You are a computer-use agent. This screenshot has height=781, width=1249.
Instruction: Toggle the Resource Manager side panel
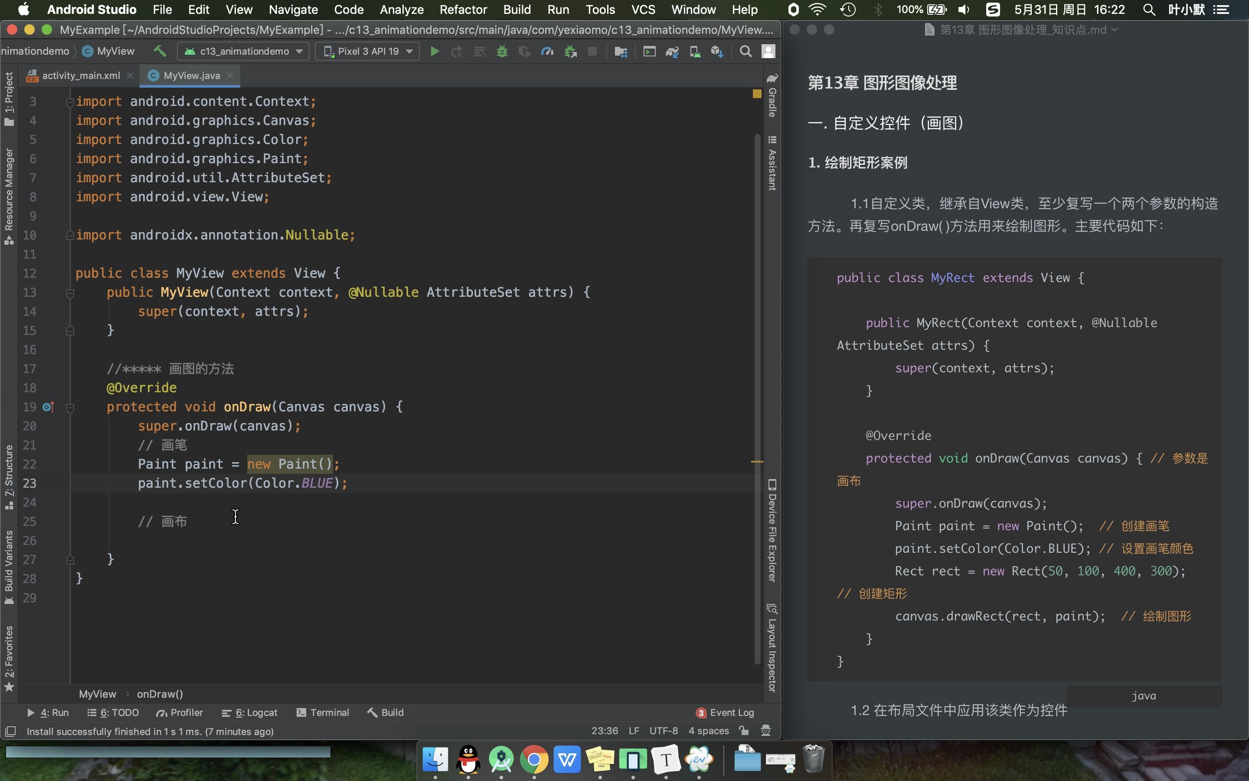9,196
